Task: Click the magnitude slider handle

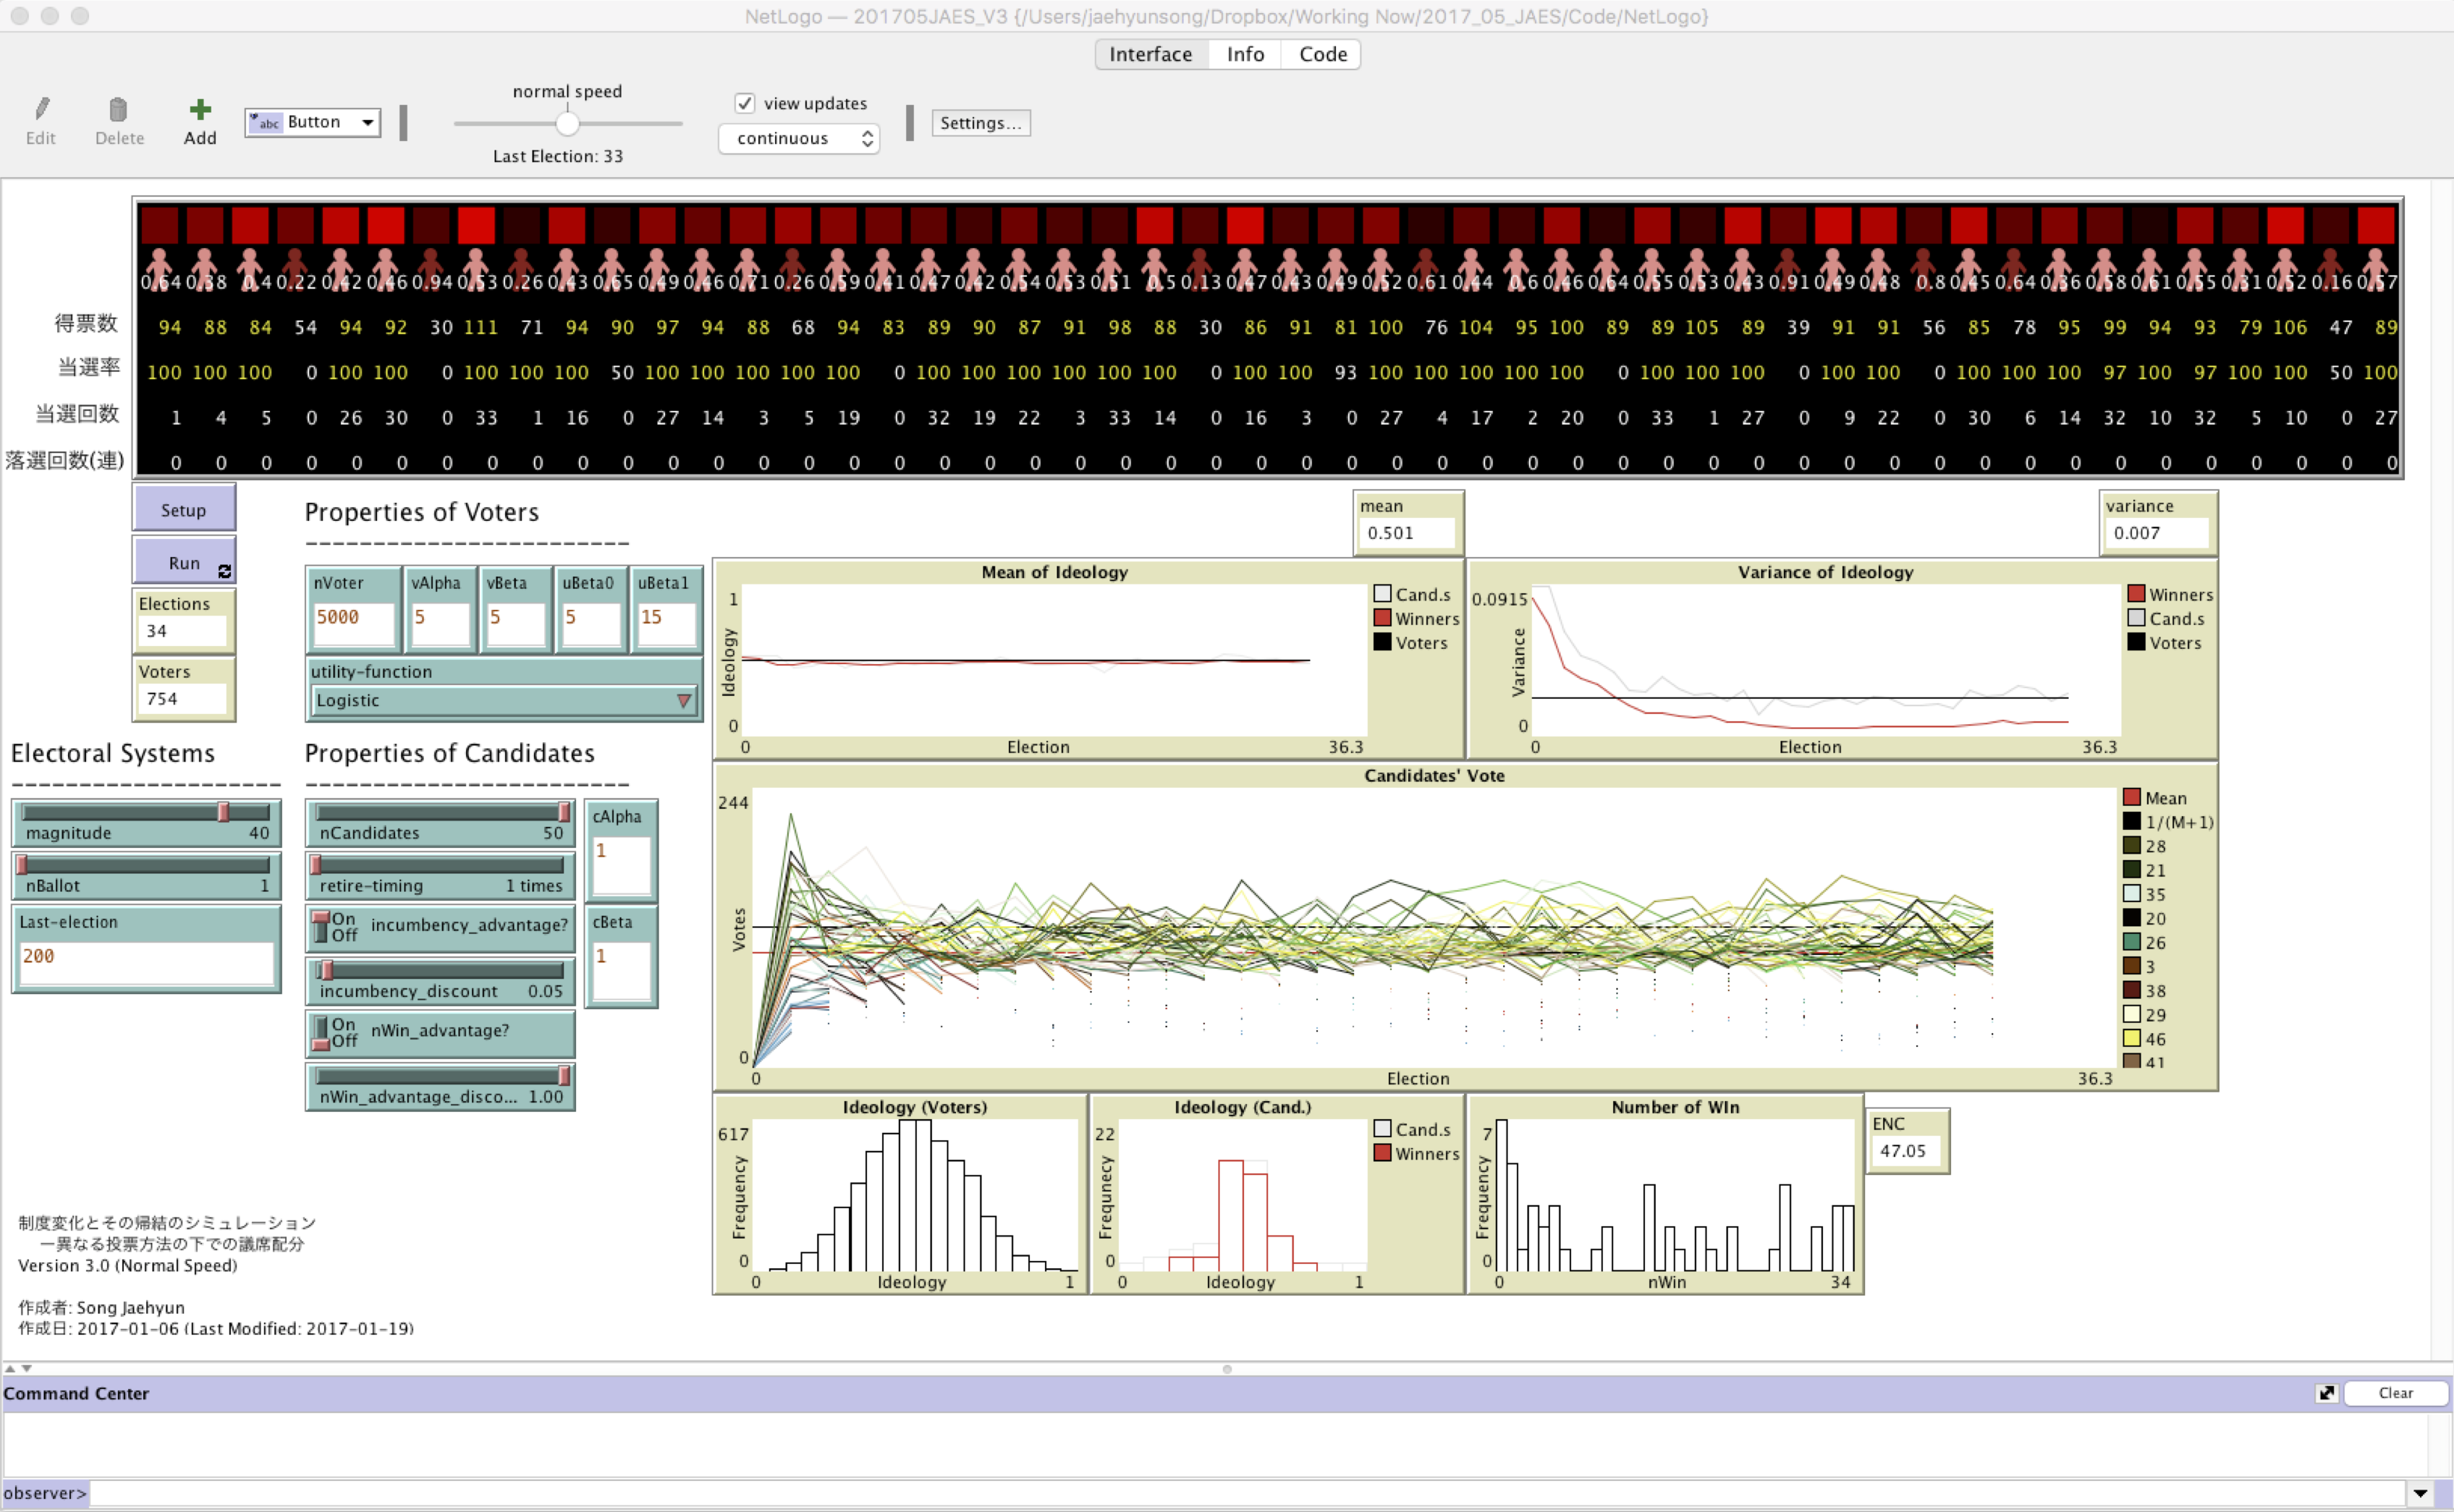Action: (224, 812)
